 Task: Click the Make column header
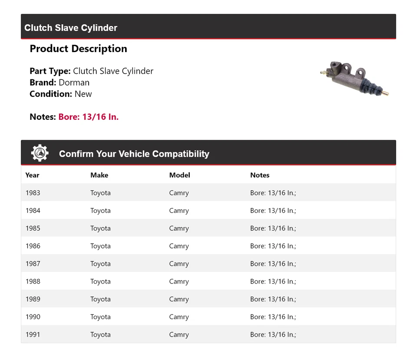(99, 175)
